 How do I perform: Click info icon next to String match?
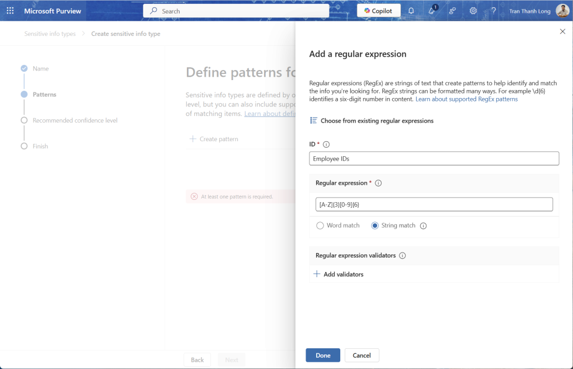[423, 226]
